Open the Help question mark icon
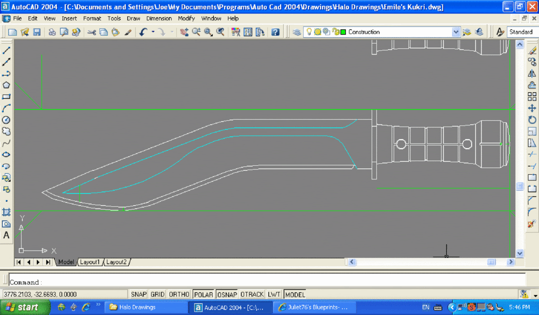Screen dimensions: 539x315 275,32
